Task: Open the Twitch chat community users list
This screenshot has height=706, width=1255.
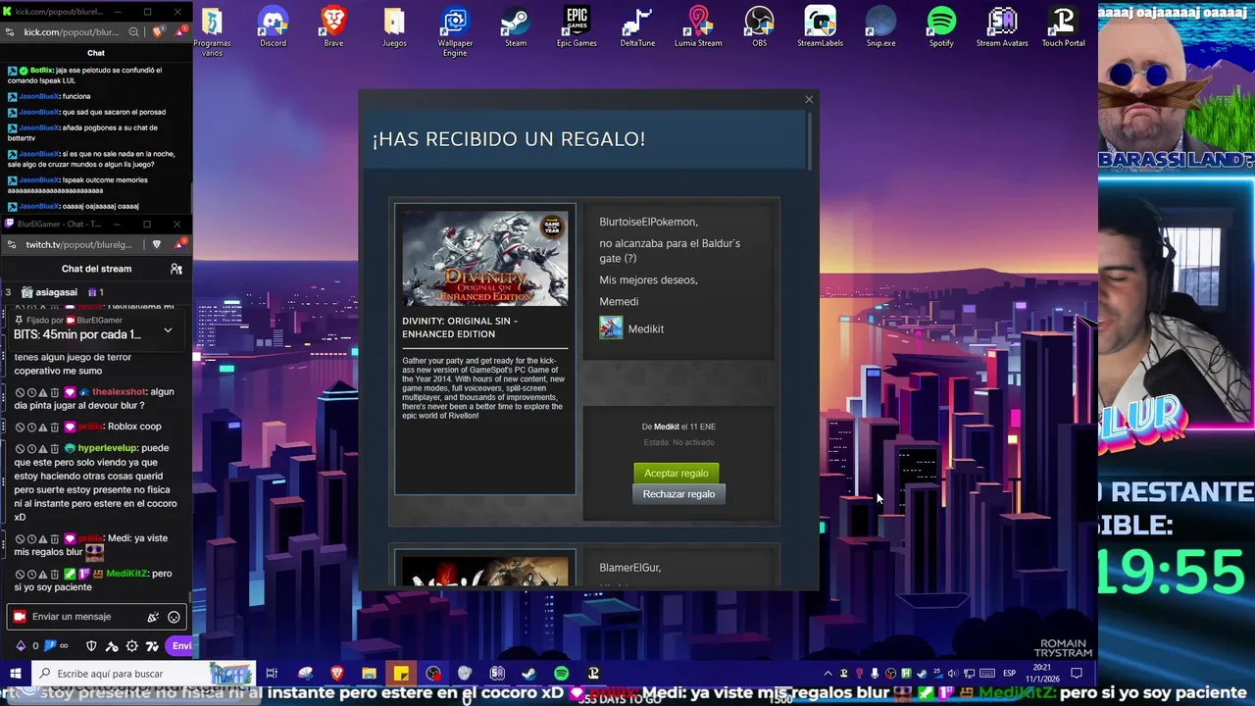Action: click(x=176, y=269)
